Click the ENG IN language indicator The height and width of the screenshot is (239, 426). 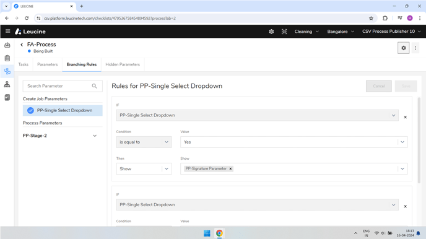point(366,233)
